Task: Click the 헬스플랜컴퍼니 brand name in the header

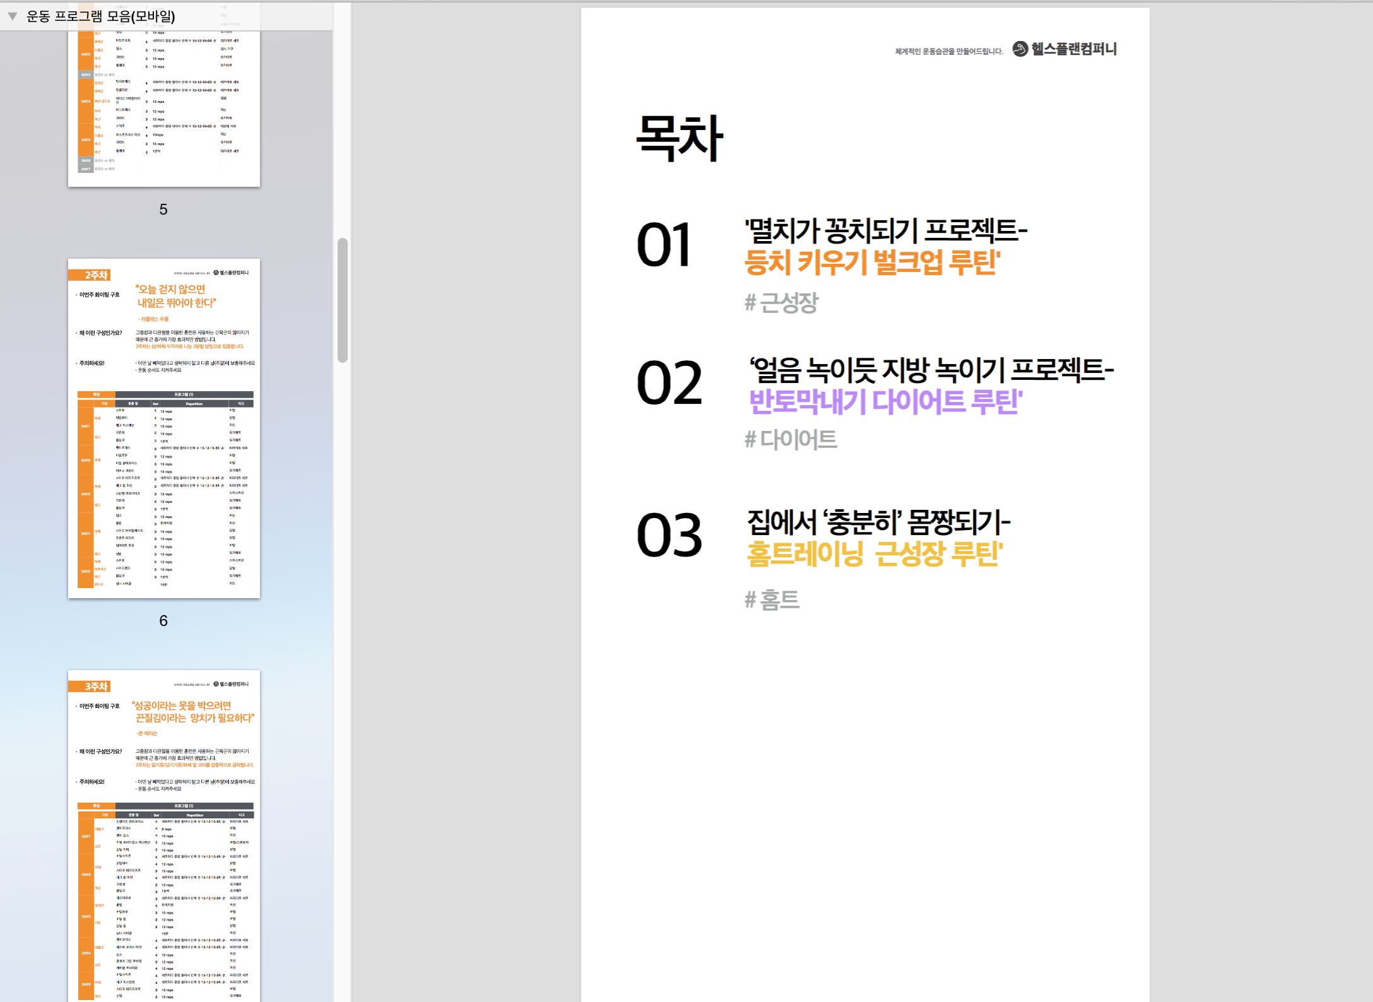Action: pos(1074,49)
